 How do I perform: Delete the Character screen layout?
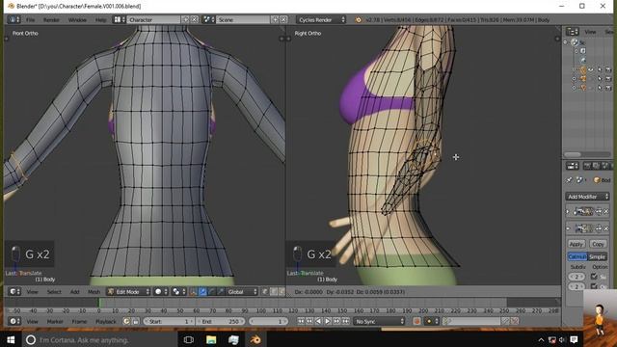click(195, 19)
